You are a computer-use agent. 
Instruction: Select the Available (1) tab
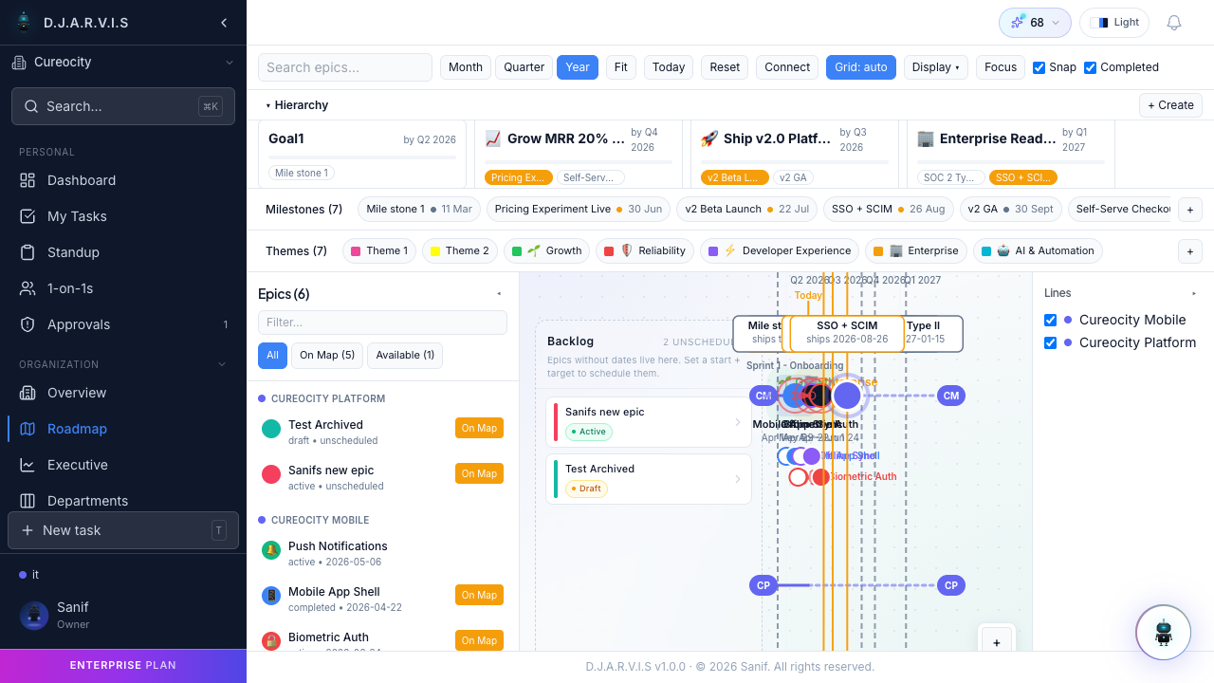tap(405, 355)
